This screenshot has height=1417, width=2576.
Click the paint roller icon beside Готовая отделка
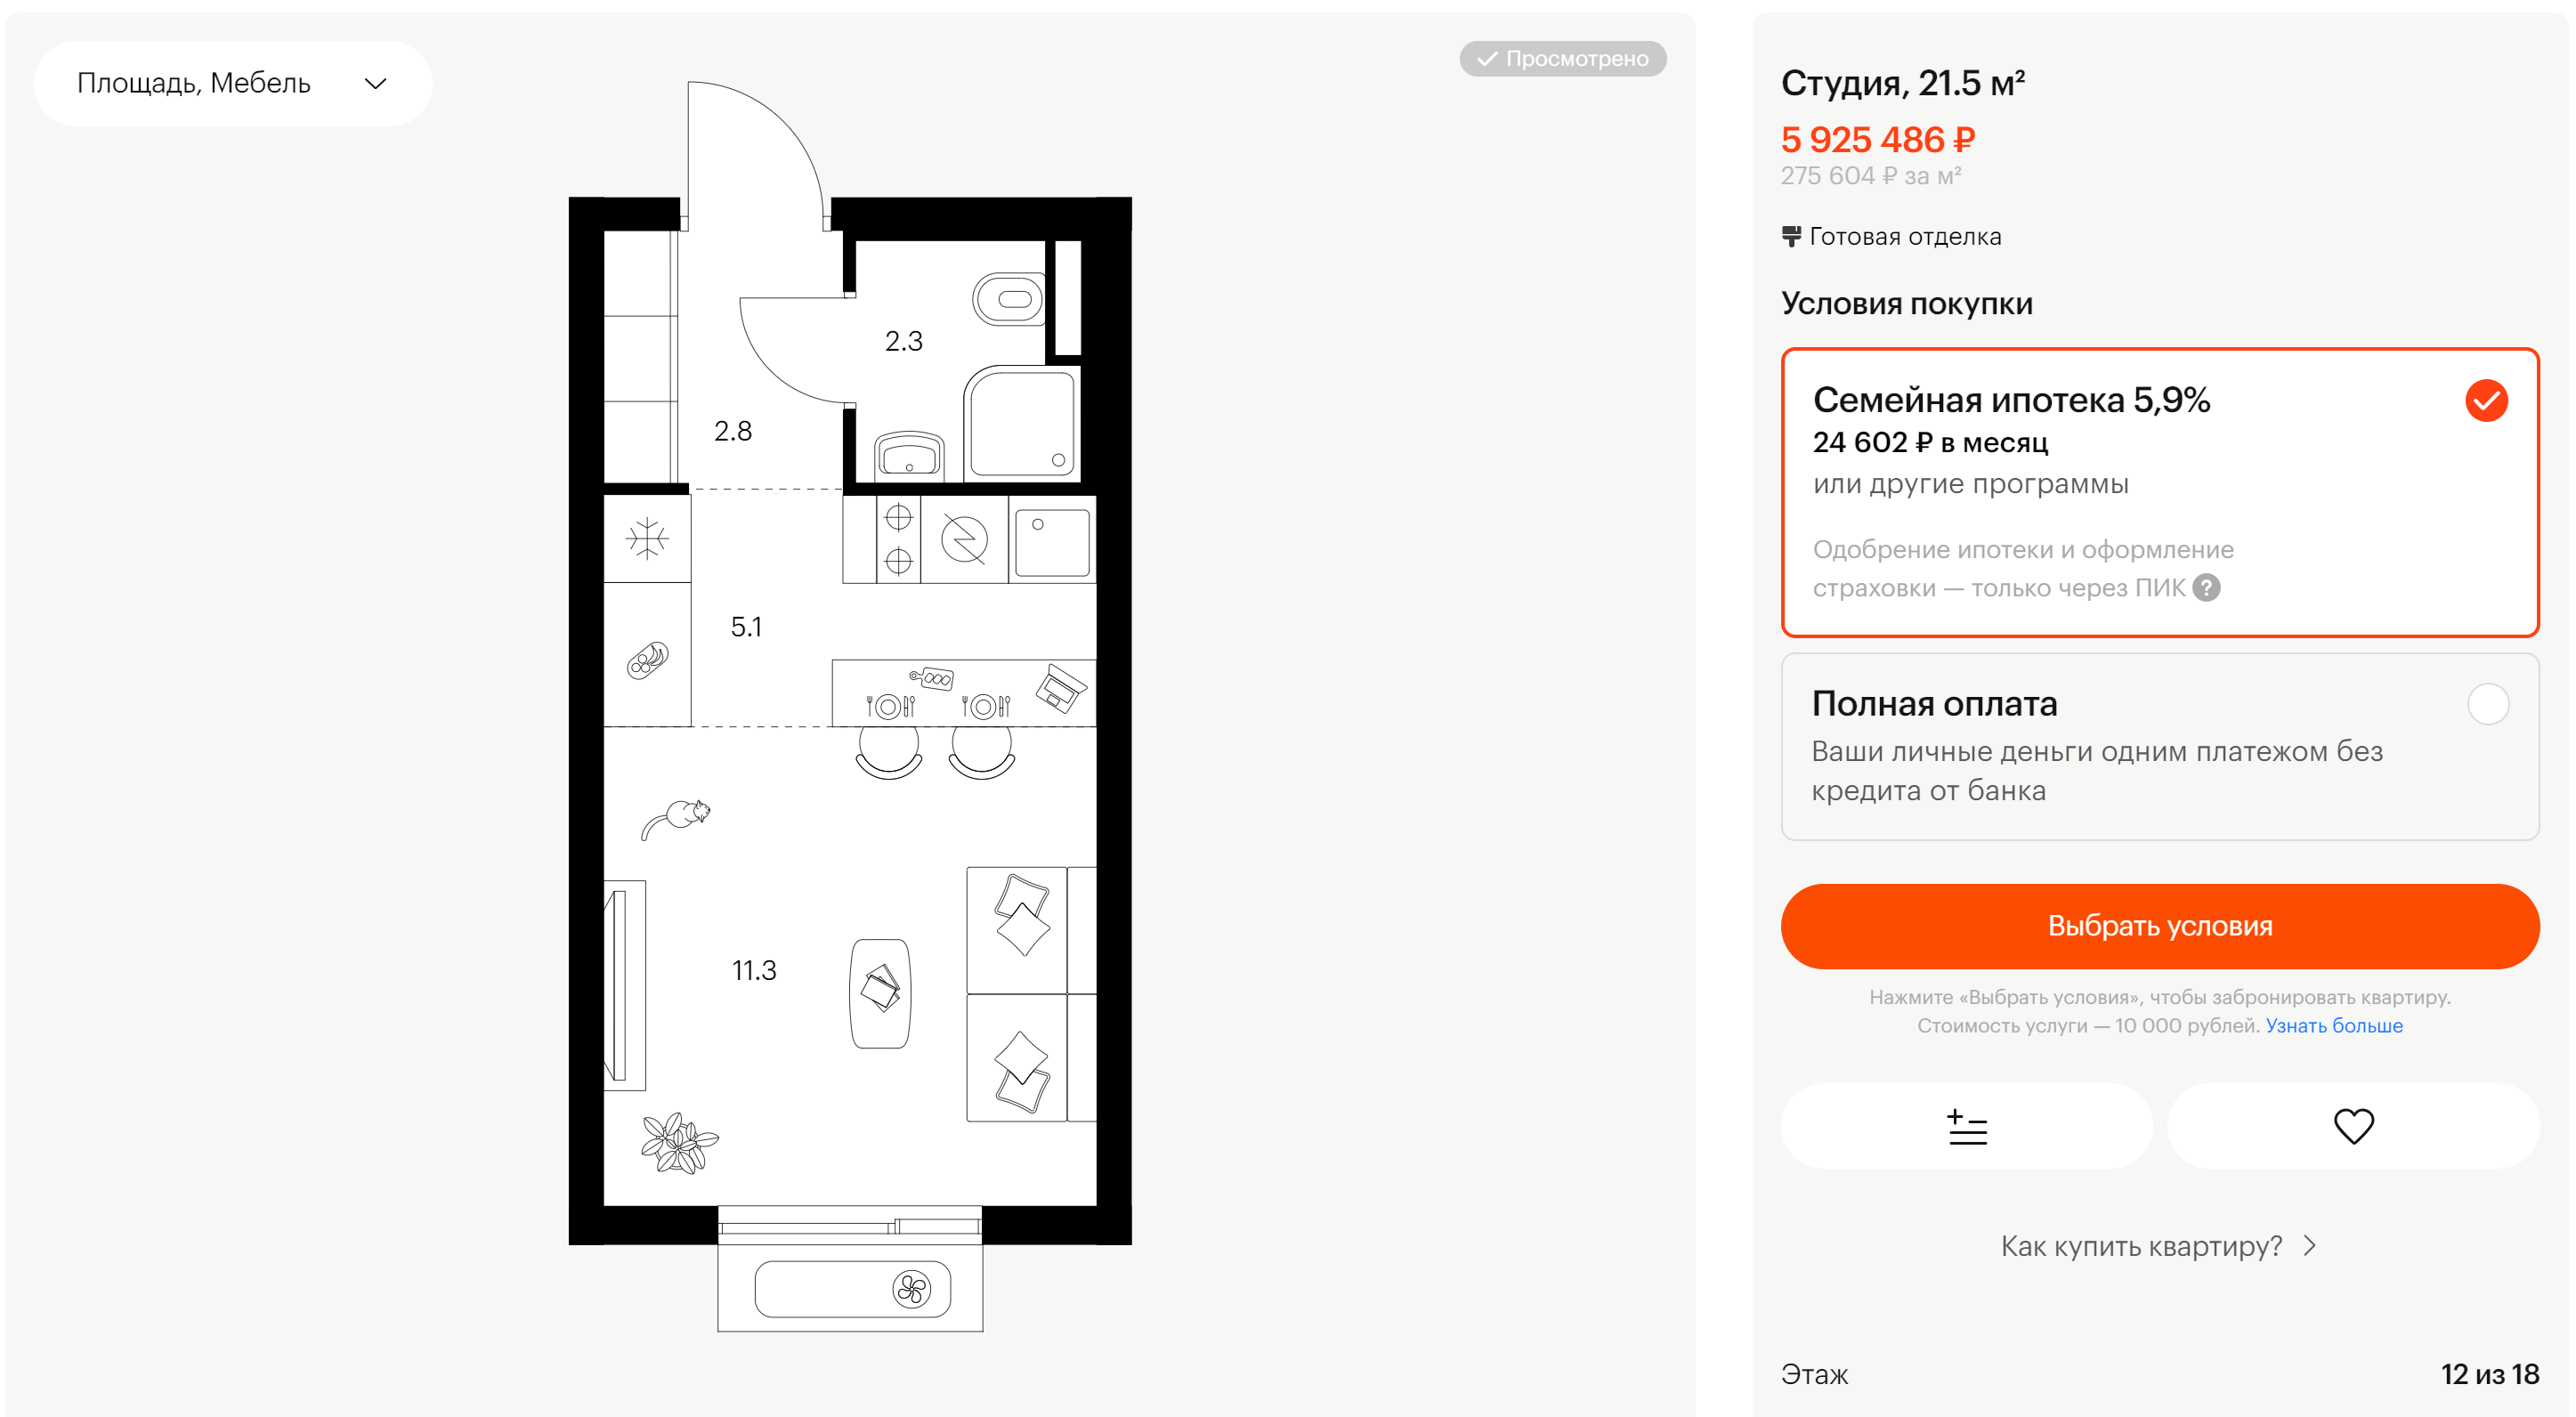1791,237
